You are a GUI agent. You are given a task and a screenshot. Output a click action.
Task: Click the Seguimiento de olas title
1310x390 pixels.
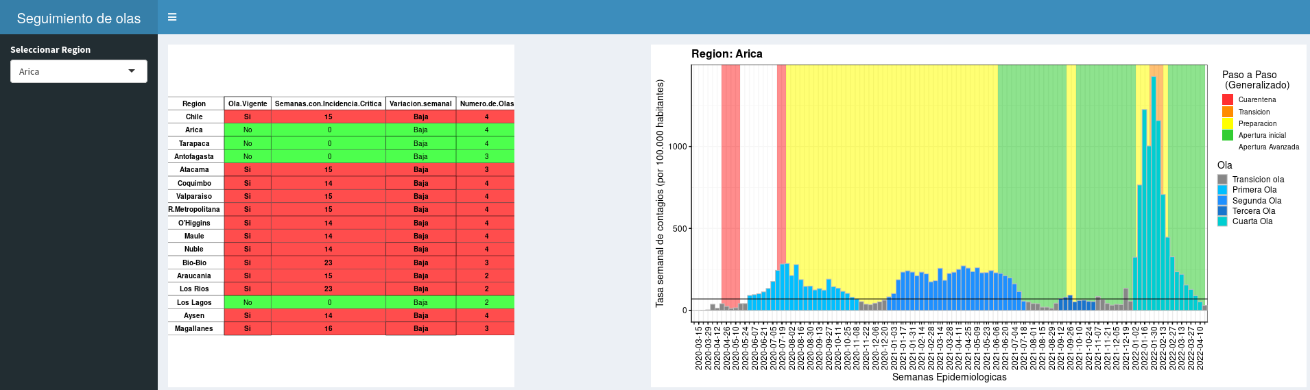click(x=78, y=19)
